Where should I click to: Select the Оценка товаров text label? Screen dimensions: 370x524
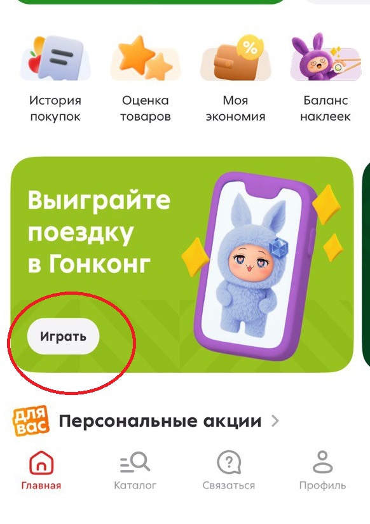pos(146,109)
